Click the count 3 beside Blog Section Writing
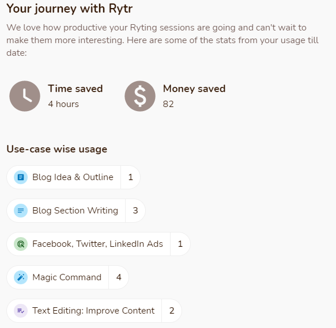Screen dimensions: 336x328 coord(135,211)
